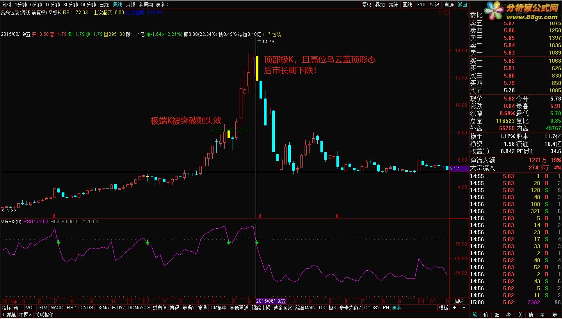Viewport: 562px width, 319px height.
Task: Click the 周线 period label on time axis
Action: (x=459, y=301)
